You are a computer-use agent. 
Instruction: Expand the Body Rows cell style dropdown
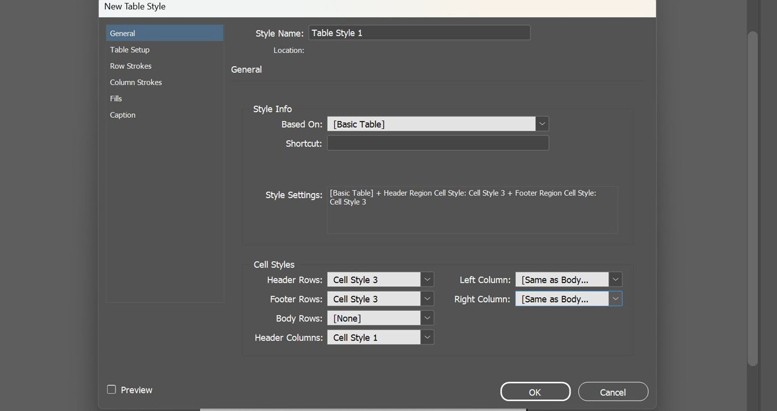(x=427, y=318)
